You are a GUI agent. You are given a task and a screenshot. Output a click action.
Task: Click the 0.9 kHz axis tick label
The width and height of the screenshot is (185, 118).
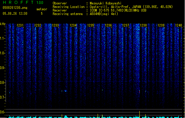pos(2,68)
